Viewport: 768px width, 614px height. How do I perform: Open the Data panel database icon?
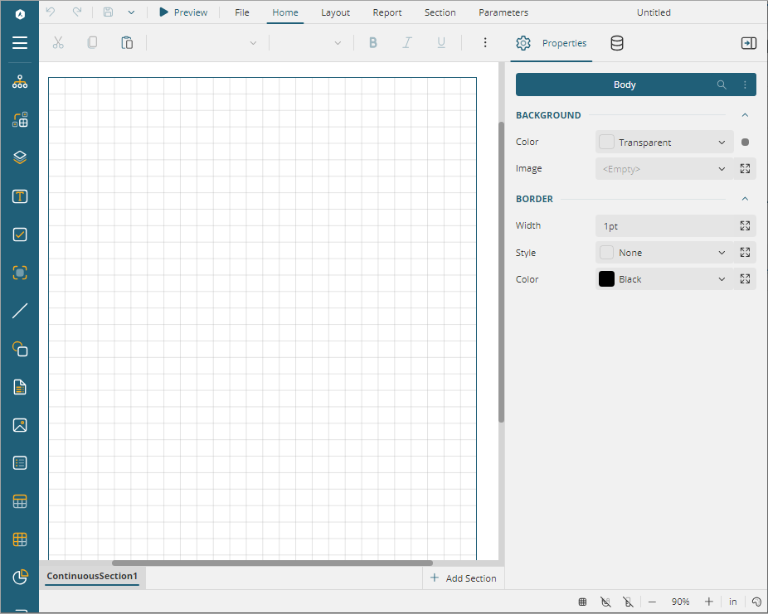pos(617,43)
